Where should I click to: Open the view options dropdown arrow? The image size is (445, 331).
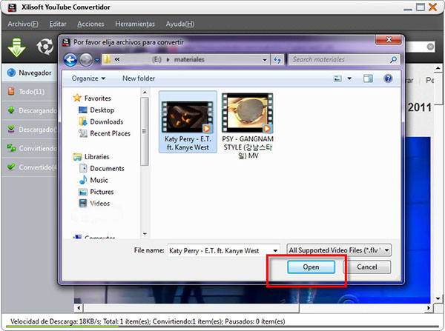[349, 78]
